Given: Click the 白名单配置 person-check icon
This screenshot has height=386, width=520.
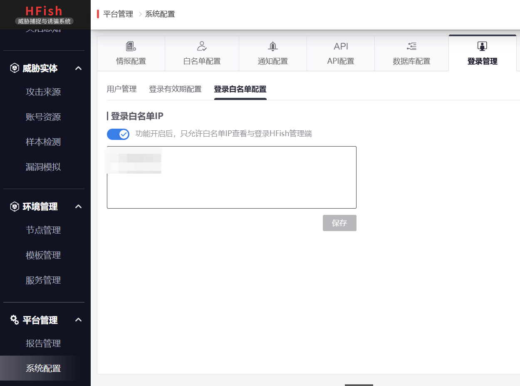Looking at the screenshot, I should coord(202,46).
